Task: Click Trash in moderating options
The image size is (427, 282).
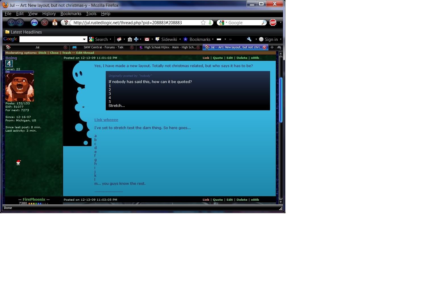Action: click(x=67, y=53)
